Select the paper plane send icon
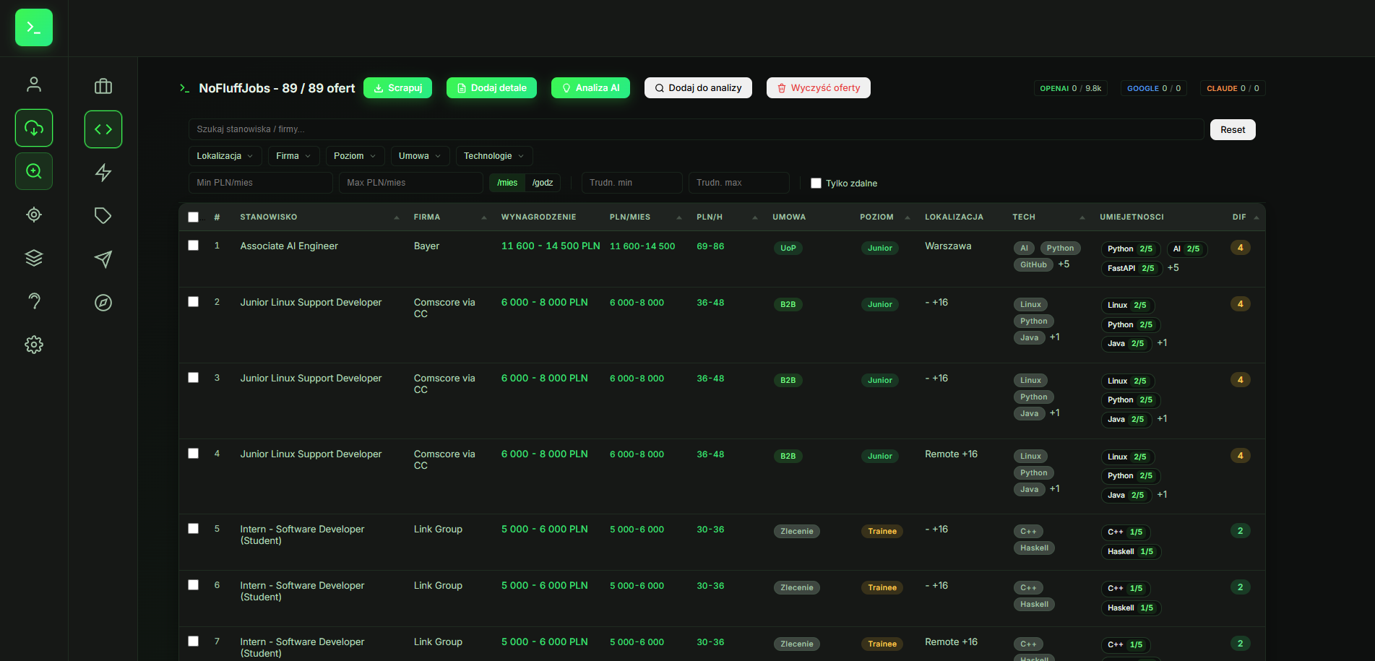Screen dimensions: 1375x661 [103, 259]
